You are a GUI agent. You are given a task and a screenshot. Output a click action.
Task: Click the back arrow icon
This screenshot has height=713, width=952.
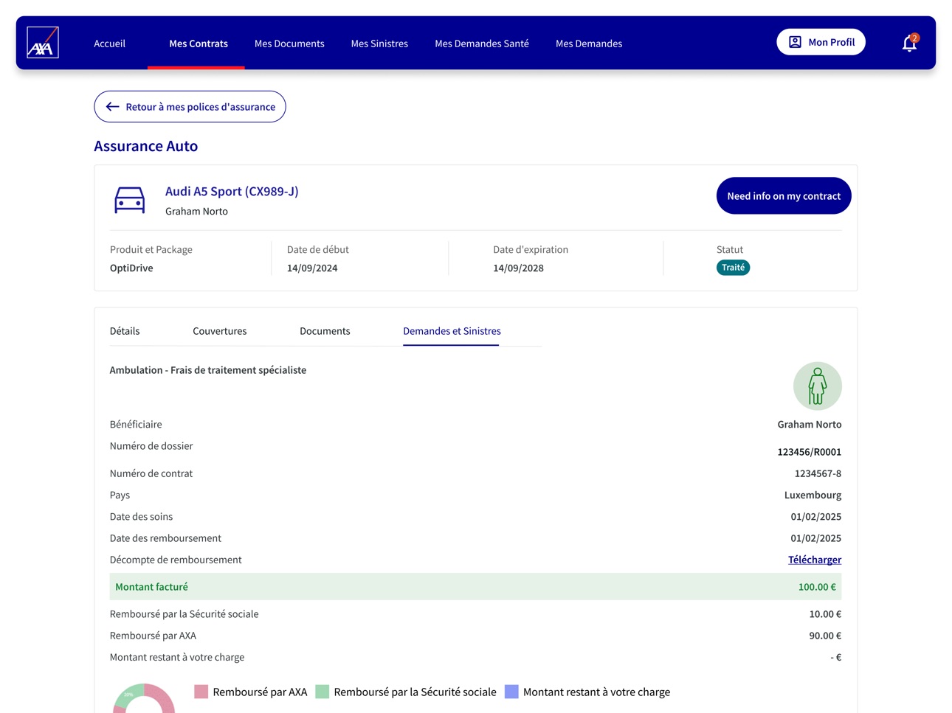click(112, 107)
